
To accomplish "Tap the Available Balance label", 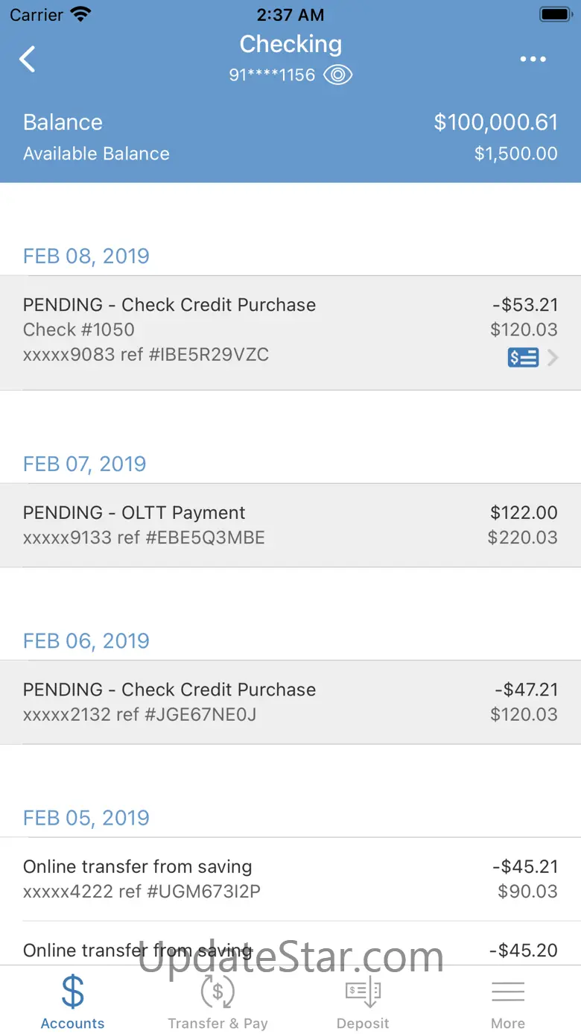I will click(x=96, y=154).
